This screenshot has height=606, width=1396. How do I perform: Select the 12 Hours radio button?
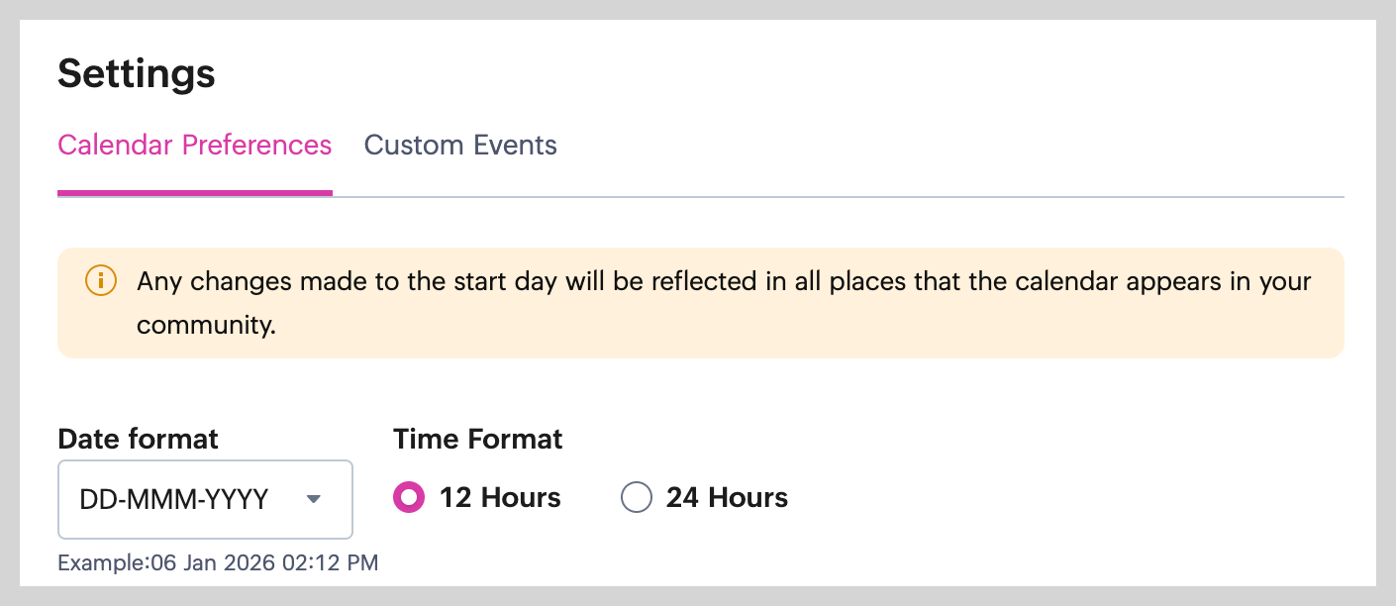[409, 497]
